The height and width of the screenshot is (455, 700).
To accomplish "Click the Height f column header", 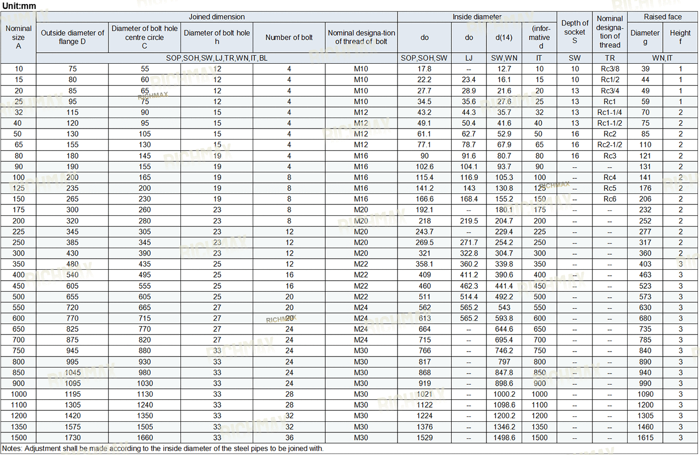I will pos(680,37).
